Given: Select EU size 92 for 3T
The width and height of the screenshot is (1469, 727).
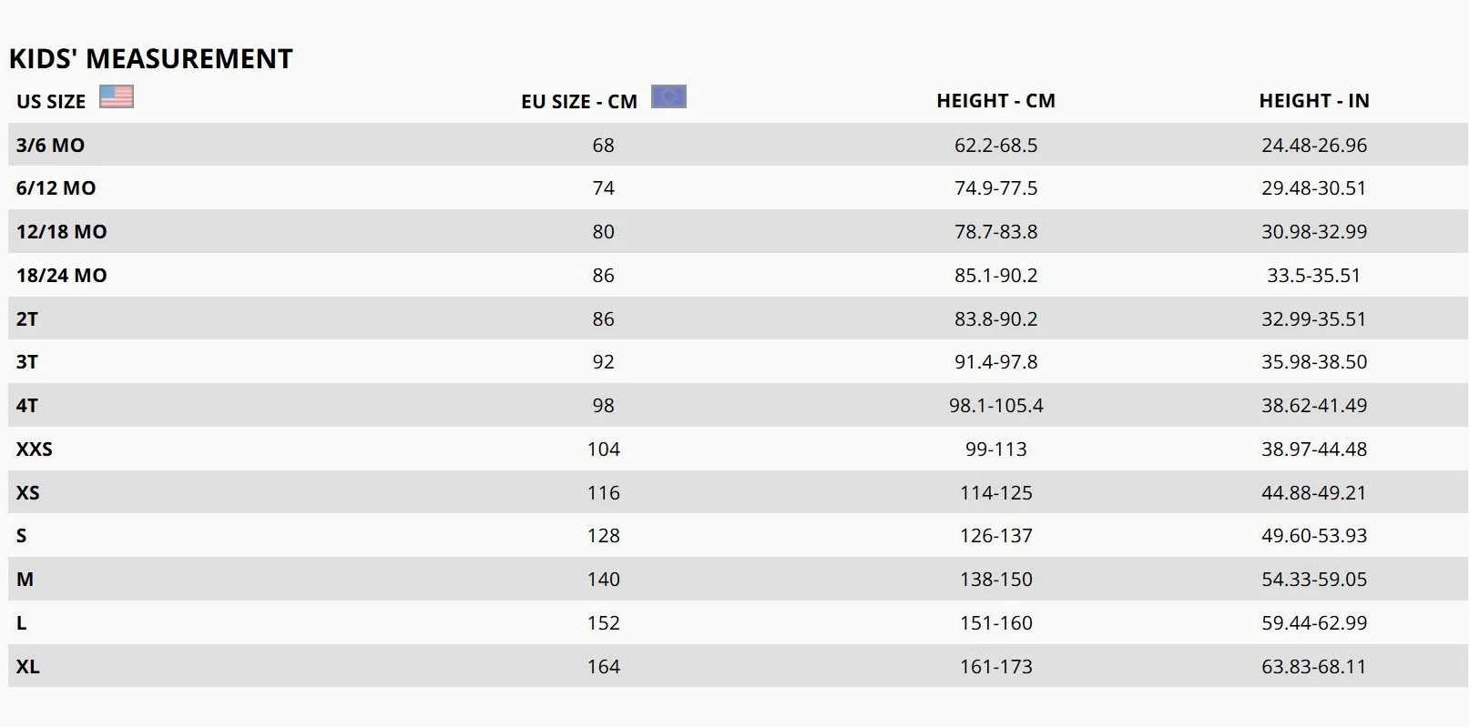Looking at the screenshot, I should tap(603, 362).
